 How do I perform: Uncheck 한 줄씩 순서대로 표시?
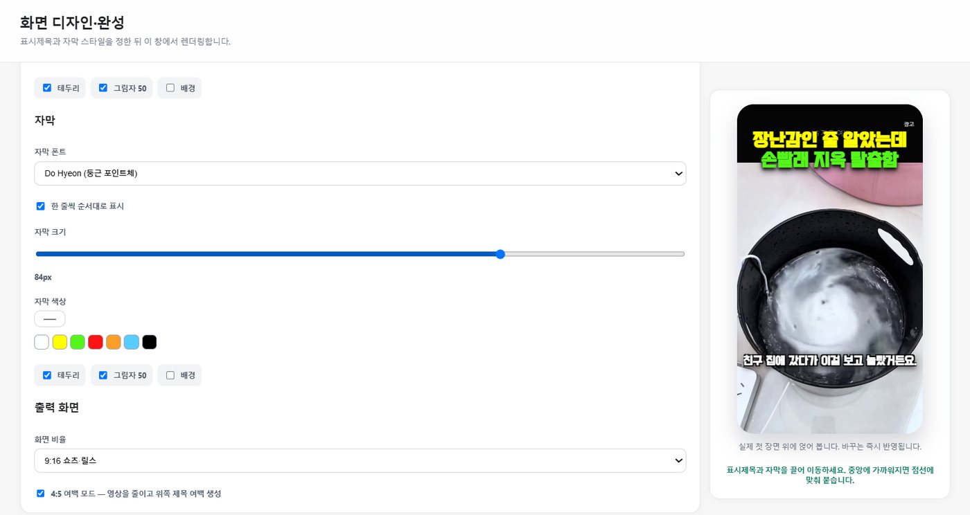pyautogui.click(x=40, y=206)
